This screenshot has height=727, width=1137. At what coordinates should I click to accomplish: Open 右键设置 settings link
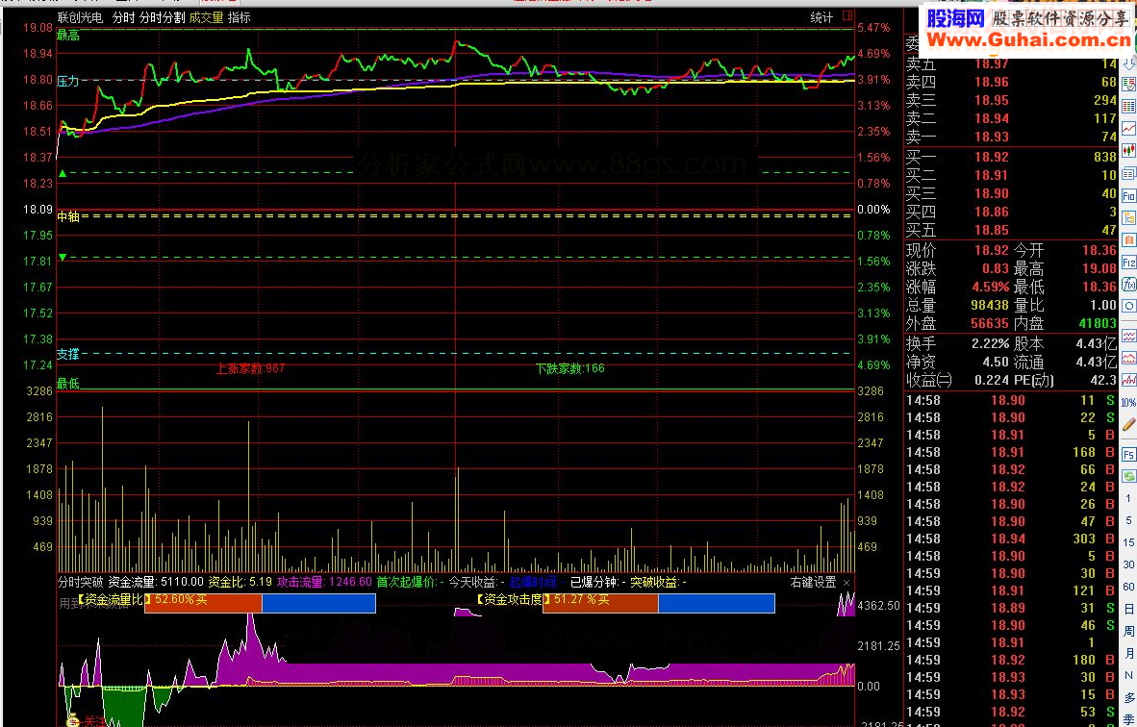[x=813, y=582]
